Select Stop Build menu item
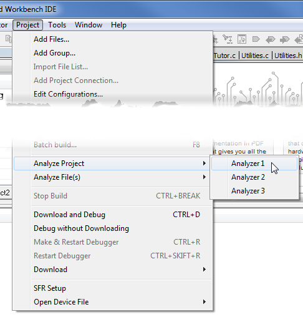303x317 pixels. click(112, 196)
